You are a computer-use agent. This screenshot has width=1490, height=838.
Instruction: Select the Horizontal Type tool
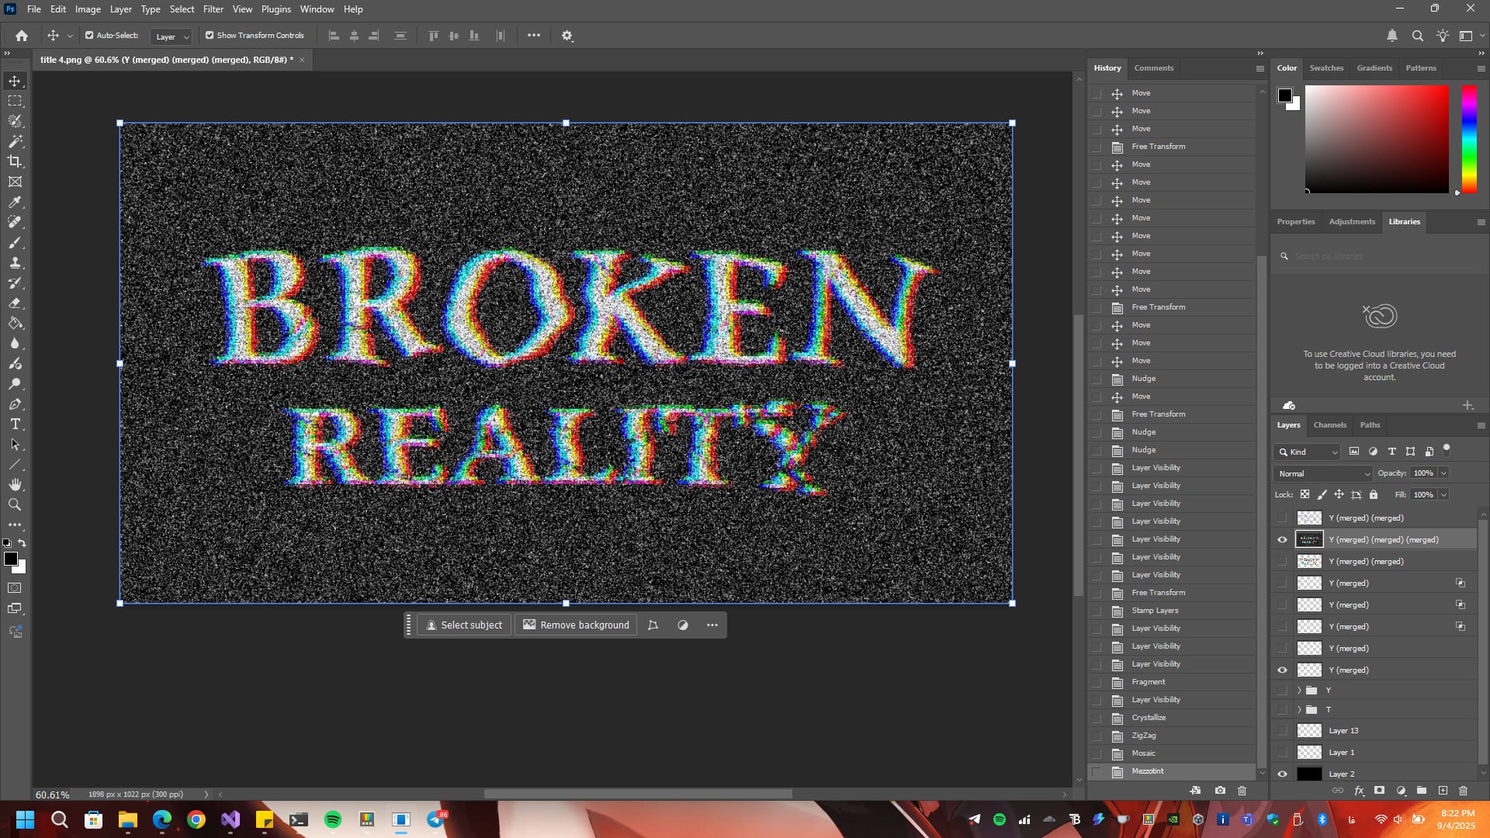click(15, 424)
